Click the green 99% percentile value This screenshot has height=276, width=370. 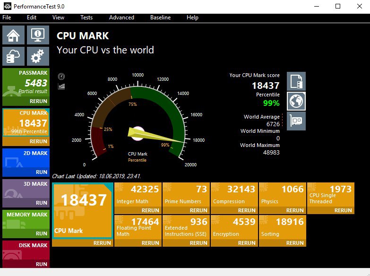pyautogui.click(x=271, y=103)
